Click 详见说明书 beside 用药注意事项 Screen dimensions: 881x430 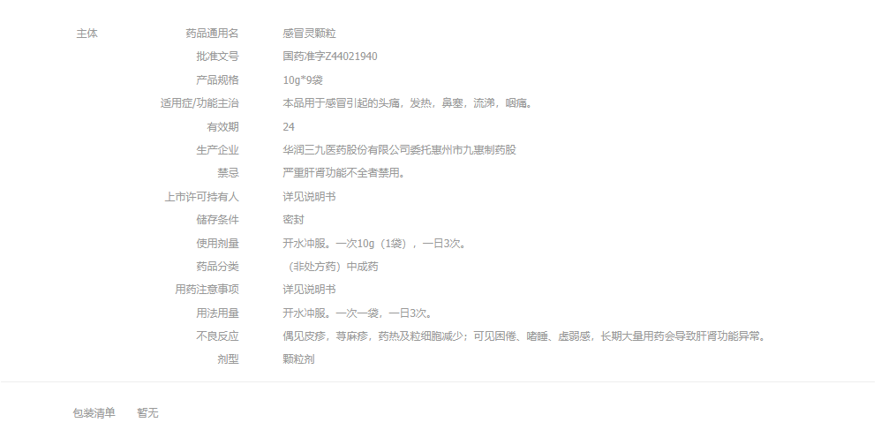[x=309, y=290]
